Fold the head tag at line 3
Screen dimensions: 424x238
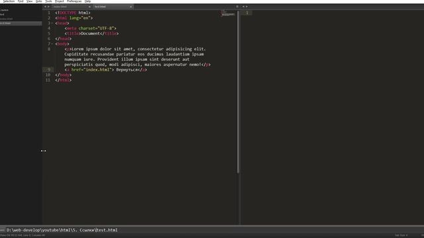(52, 23)
